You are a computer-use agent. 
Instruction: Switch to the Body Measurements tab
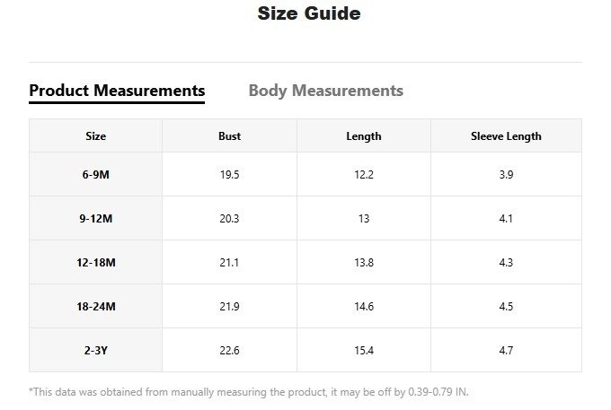[325, 91]
